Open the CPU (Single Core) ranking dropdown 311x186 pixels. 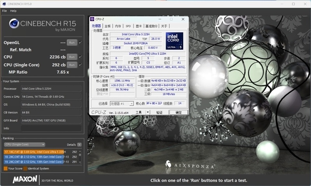pos(24,144)
